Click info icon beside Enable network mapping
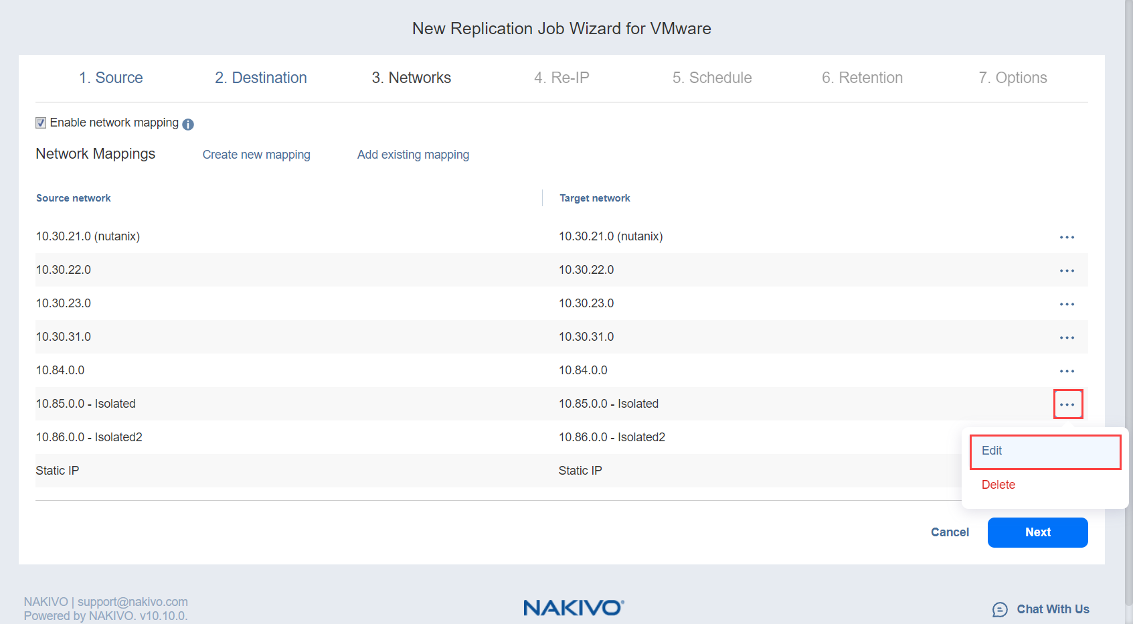 pos(188,125)
